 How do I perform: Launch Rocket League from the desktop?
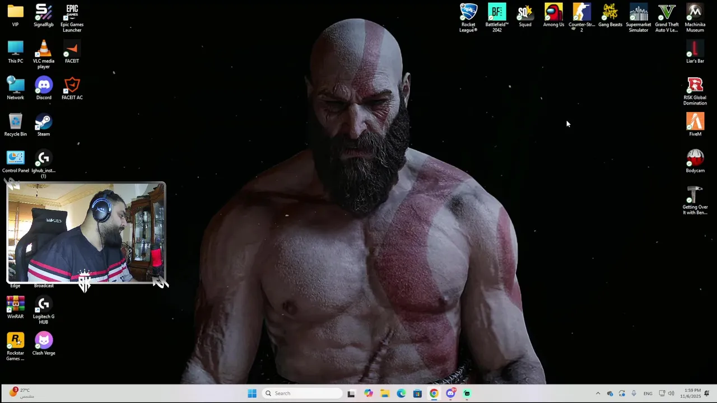pyautogui.click(x=468, y=18)
